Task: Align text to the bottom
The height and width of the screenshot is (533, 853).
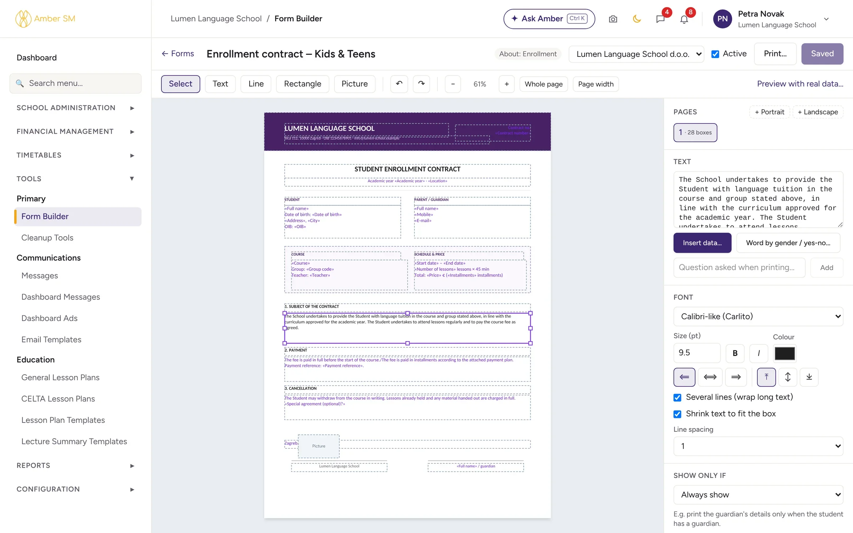Action: (809, 377)
